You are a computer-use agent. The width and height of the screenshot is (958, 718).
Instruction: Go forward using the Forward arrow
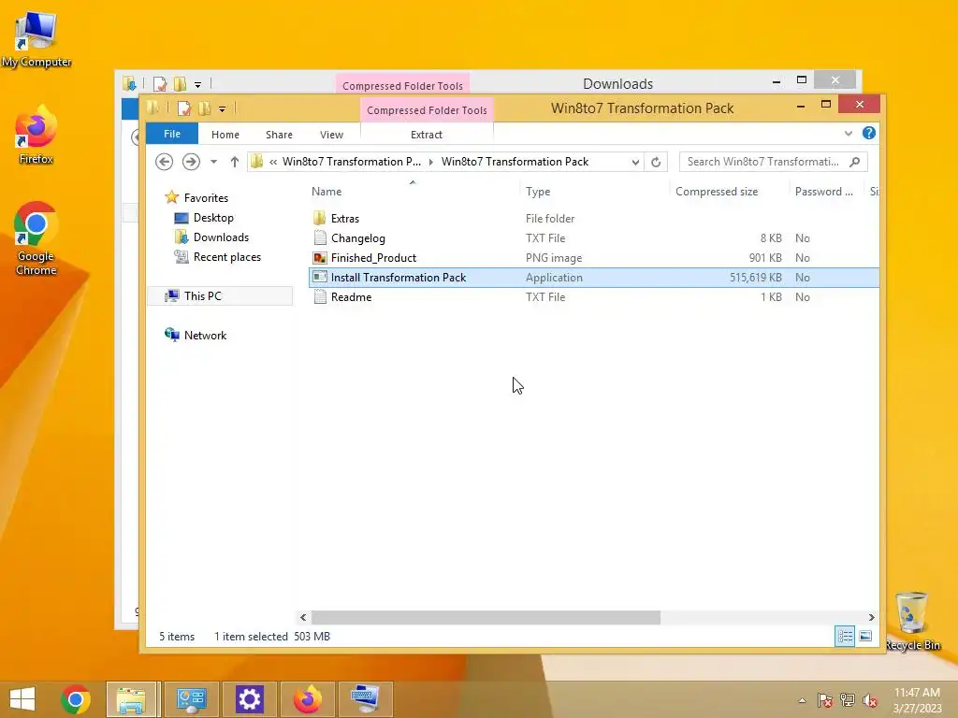click(191, 161)
